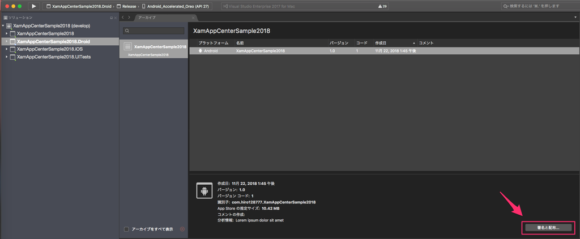Open the document list dropdown arrow at far right
Viewport: 580px width, 239px height.
tap(575, 18)
